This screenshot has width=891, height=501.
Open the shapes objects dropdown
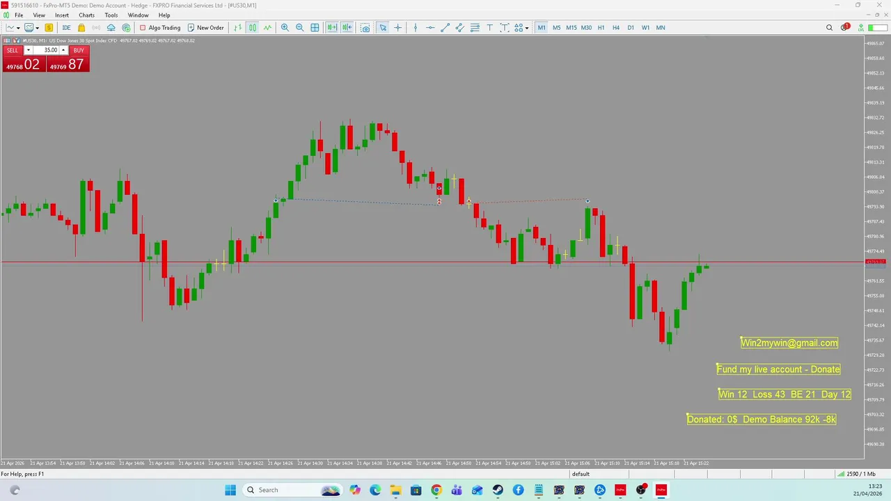click(527, 28)
